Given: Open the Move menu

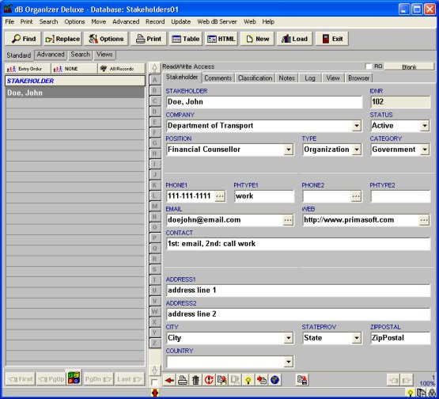Looking at the screenshot, I should pos(99,21).
